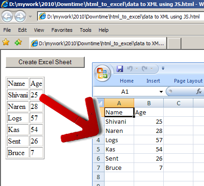Click Age header in HTML table
Screen dimensions: 204x186
click(36, 84)
